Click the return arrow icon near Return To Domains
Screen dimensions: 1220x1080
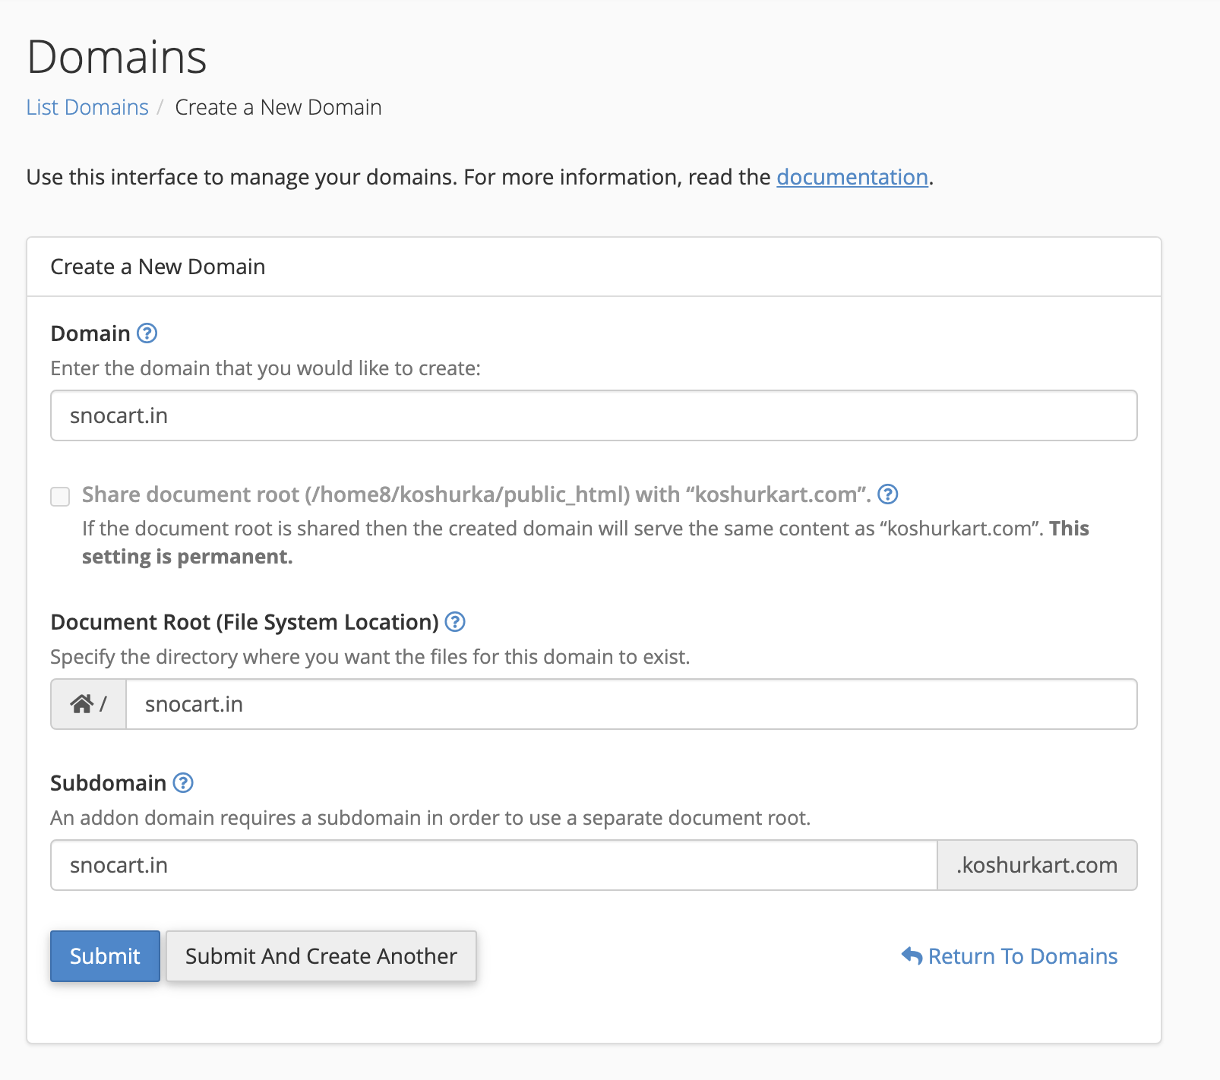click(912, 955)
